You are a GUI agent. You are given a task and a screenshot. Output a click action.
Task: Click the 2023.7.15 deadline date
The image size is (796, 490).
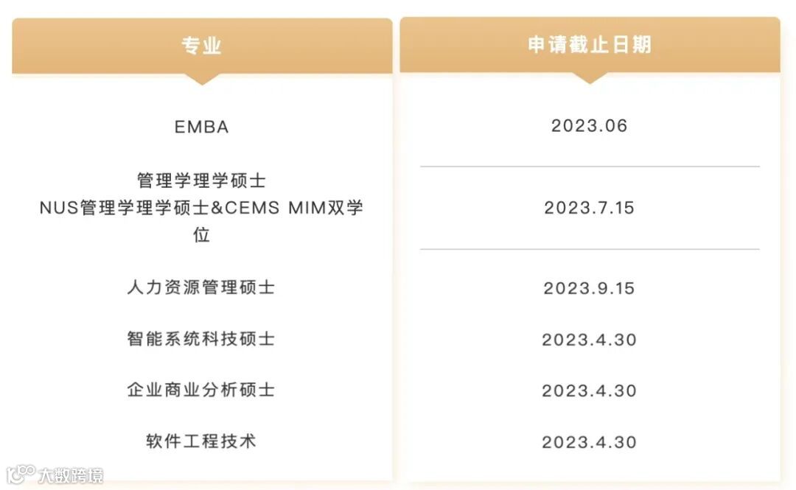click(590, 209)
